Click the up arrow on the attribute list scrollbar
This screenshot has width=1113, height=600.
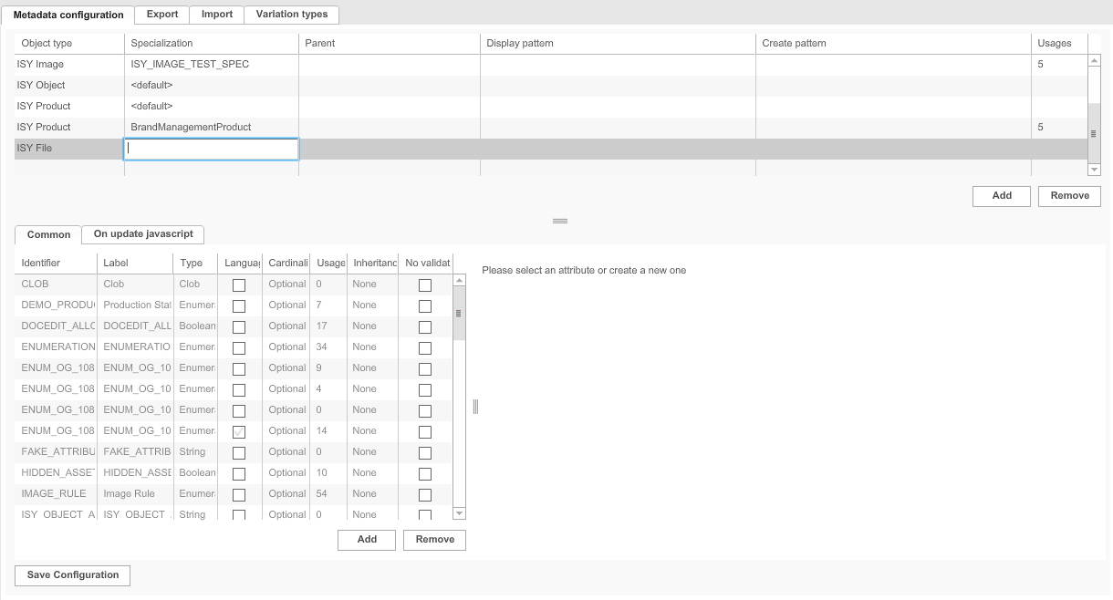tap(459, 279)
